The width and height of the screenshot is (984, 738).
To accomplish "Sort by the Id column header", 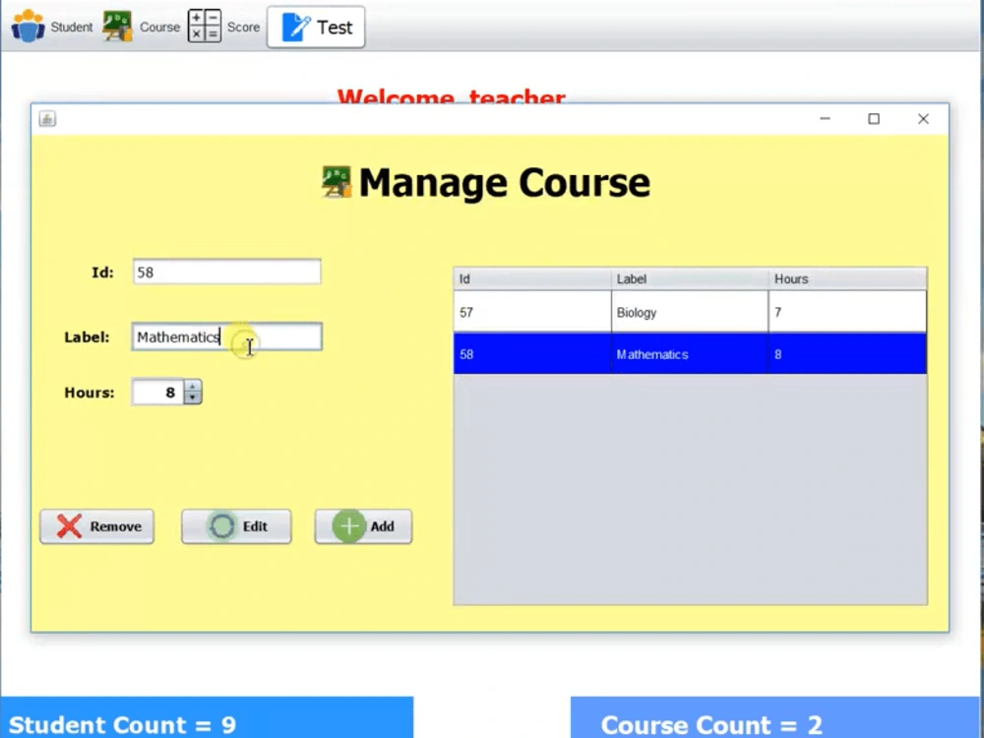I will click(532, 278).
